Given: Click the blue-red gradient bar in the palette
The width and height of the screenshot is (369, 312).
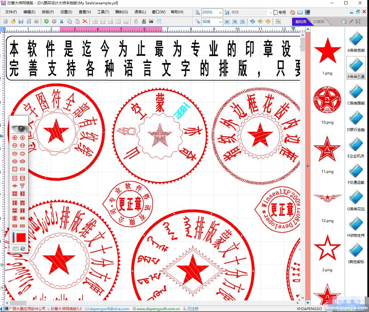Looking at the screenshot, I should pyautogui.click(x=14, y=237).
